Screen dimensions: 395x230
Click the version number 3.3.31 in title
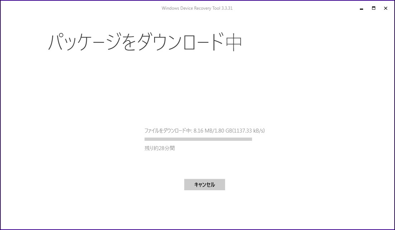226,8
